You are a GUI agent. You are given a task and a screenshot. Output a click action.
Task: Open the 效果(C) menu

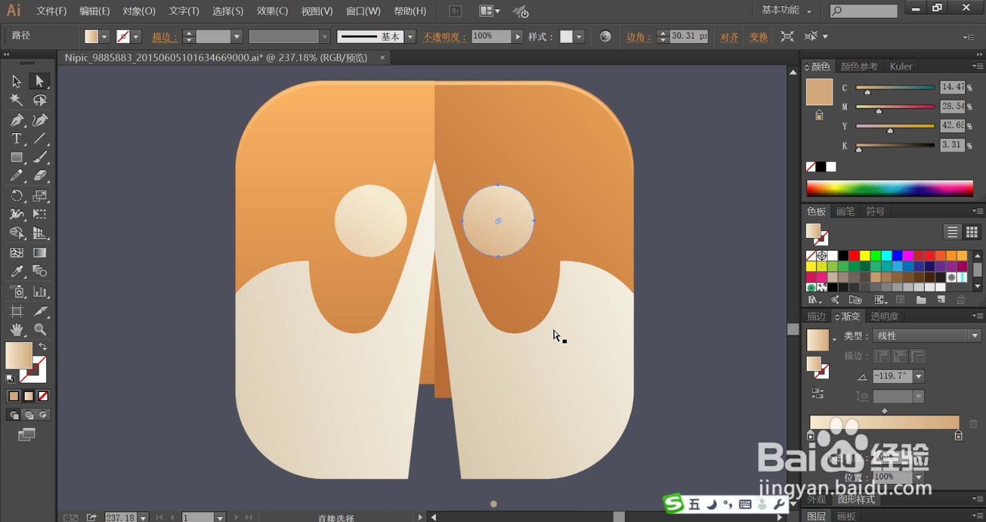(272, 11)
